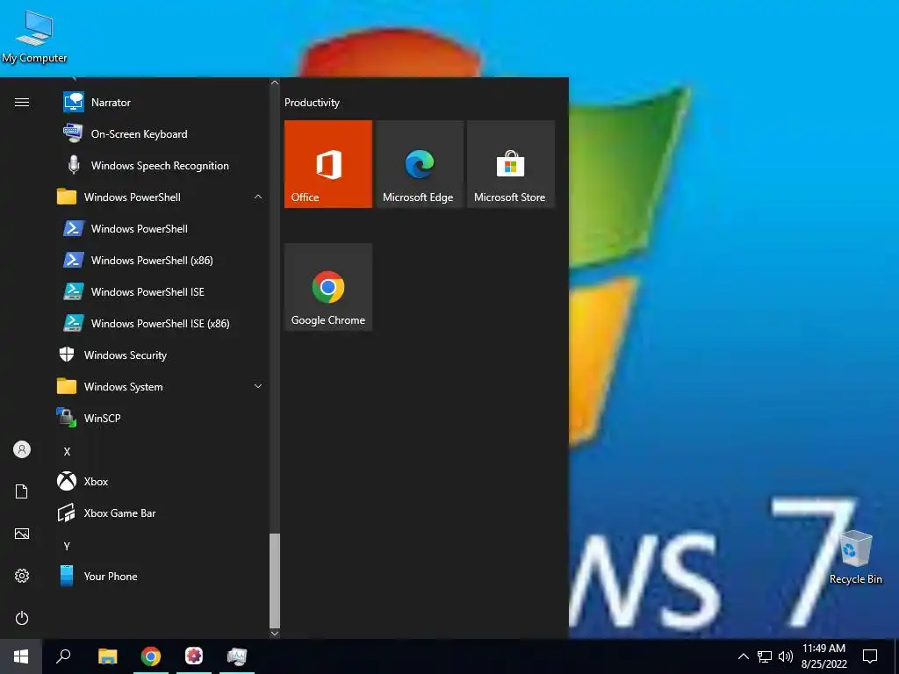The image size is (899, 674).
Task: Launch Windows PowerShell (x86)
Action: click(x=161, y=260)
